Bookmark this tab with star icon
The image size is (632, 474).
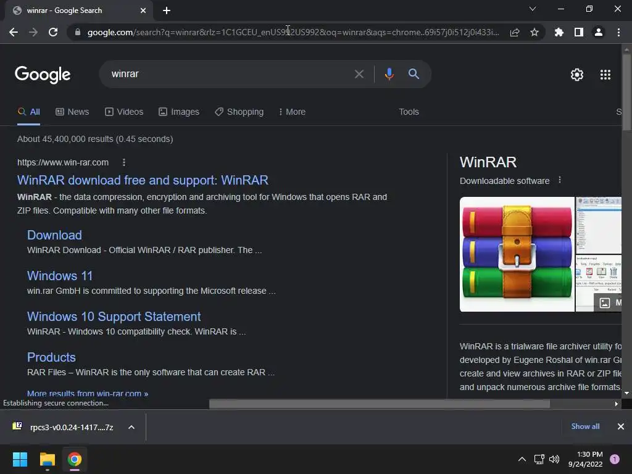click(534, 32)
